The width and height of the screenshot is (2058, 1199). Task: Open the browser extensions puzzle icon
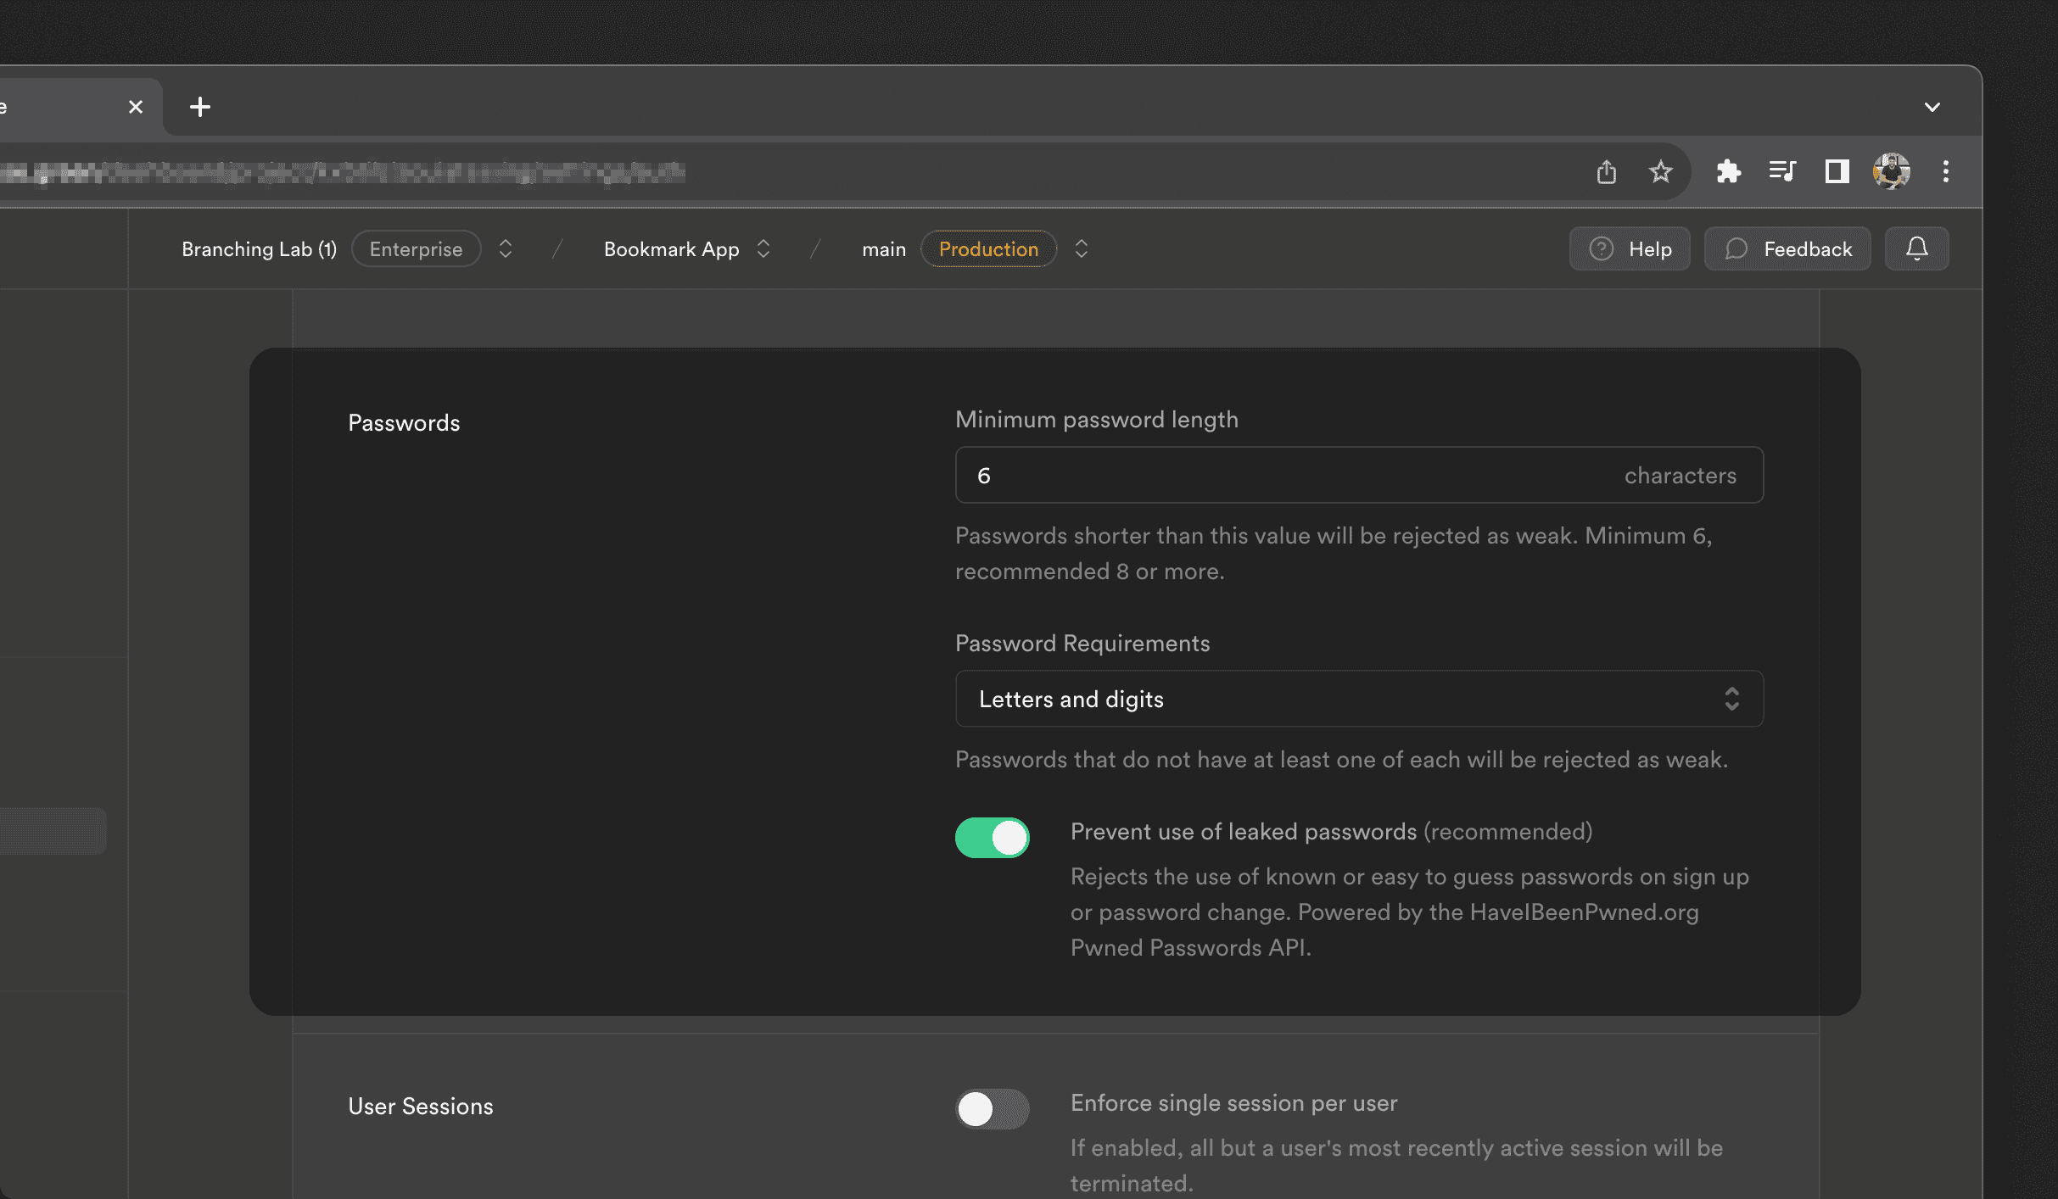click(x=1728, y=172)
